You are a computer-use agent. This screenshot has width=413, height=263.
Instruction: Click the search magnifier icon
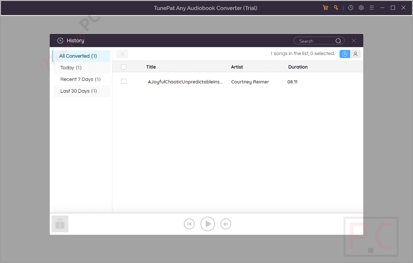[338, 41]
